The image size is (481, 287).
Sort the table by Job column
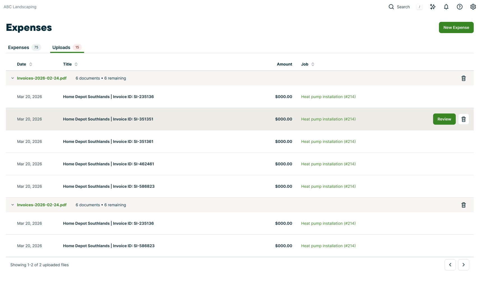tap(308, 64)
